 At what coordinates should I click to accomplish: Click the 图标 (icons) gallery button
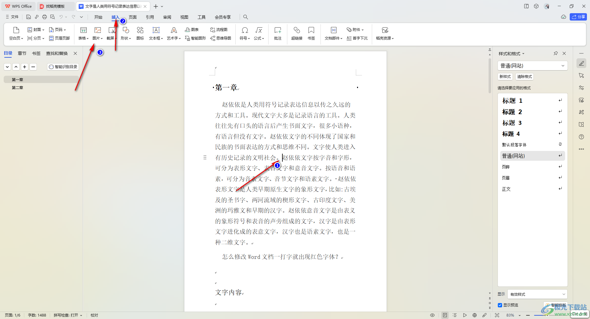pos(140,33)
